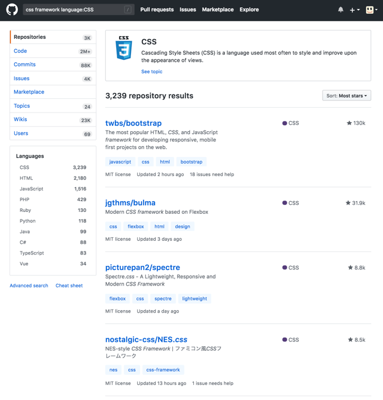Image resolution: width=383 pixels, height=400 pixels.
Task: Click the See topic link
Action: (151, 72)
